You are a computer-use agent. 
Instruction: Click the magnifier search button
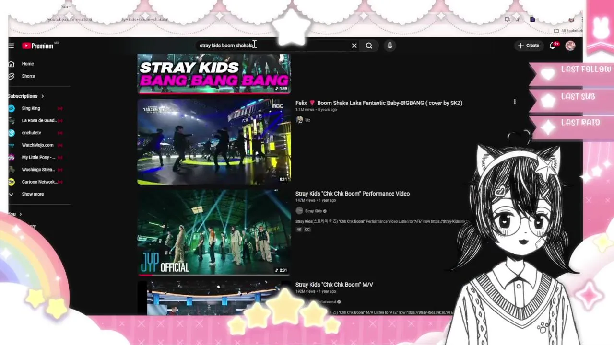click(x=369, y=46)
